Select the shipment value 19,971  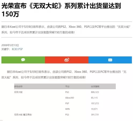(94, 109)
